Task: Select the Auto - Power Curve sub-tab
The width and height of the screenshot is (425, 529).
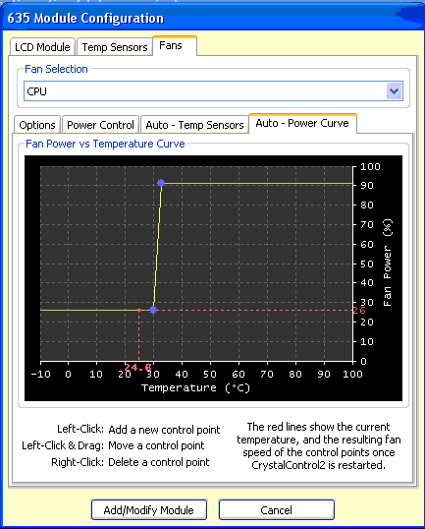Action: [x=302, y=124]
